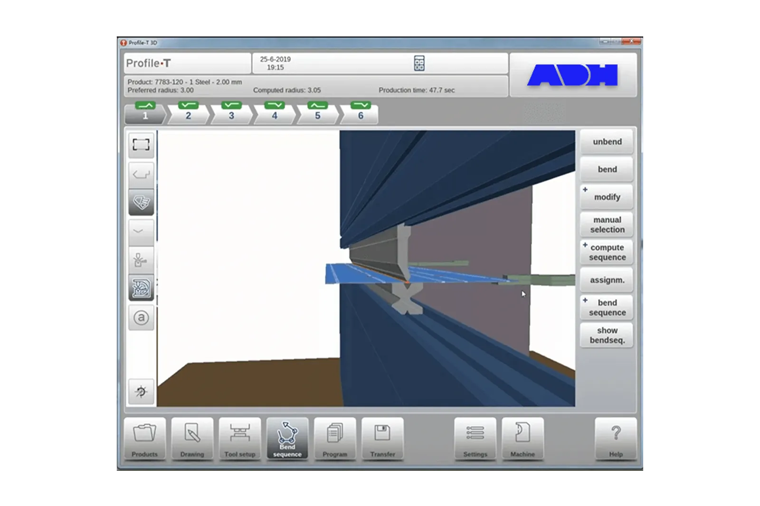The height and width of the screenshot is (506, 760).
Task: Click the unbend button
Action: [x=607, y=142]
